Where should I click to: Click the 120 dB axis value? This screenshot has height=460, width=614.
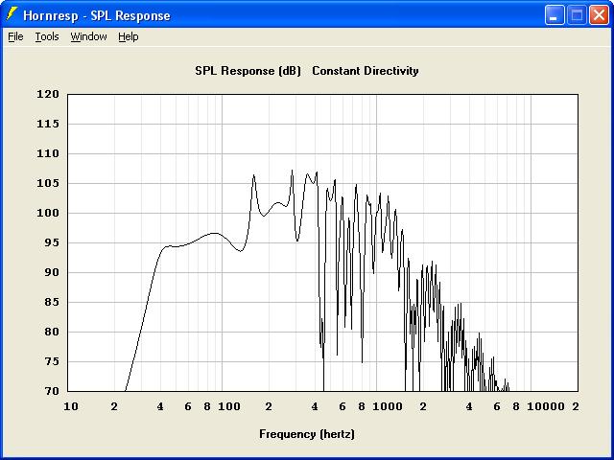point(48,94)
